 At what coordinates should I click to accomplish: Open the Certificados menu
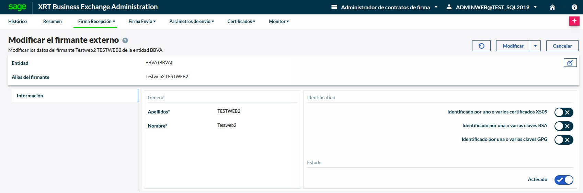click(x=241, y=21)
